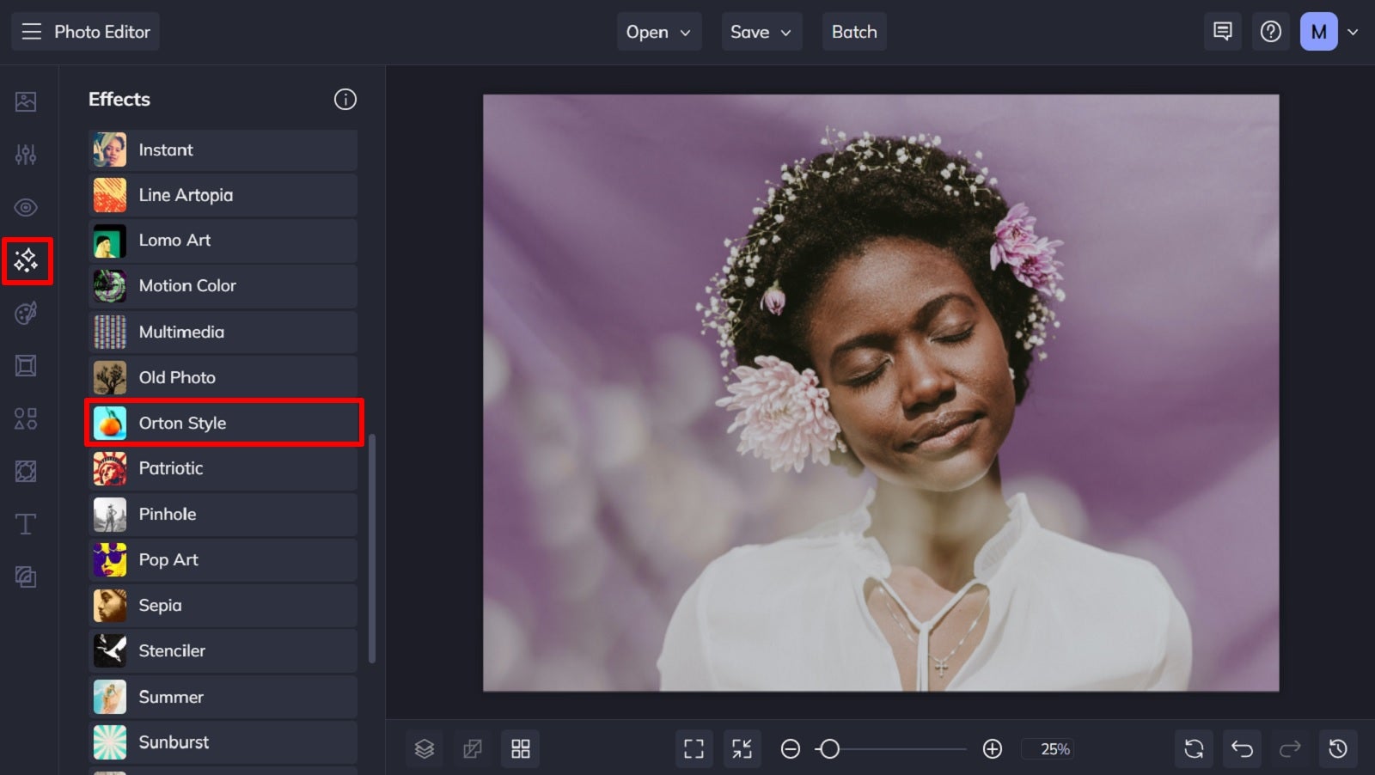Open the color palette tool in sidebar
1375x775 pixels.
(x=26, y=313)
